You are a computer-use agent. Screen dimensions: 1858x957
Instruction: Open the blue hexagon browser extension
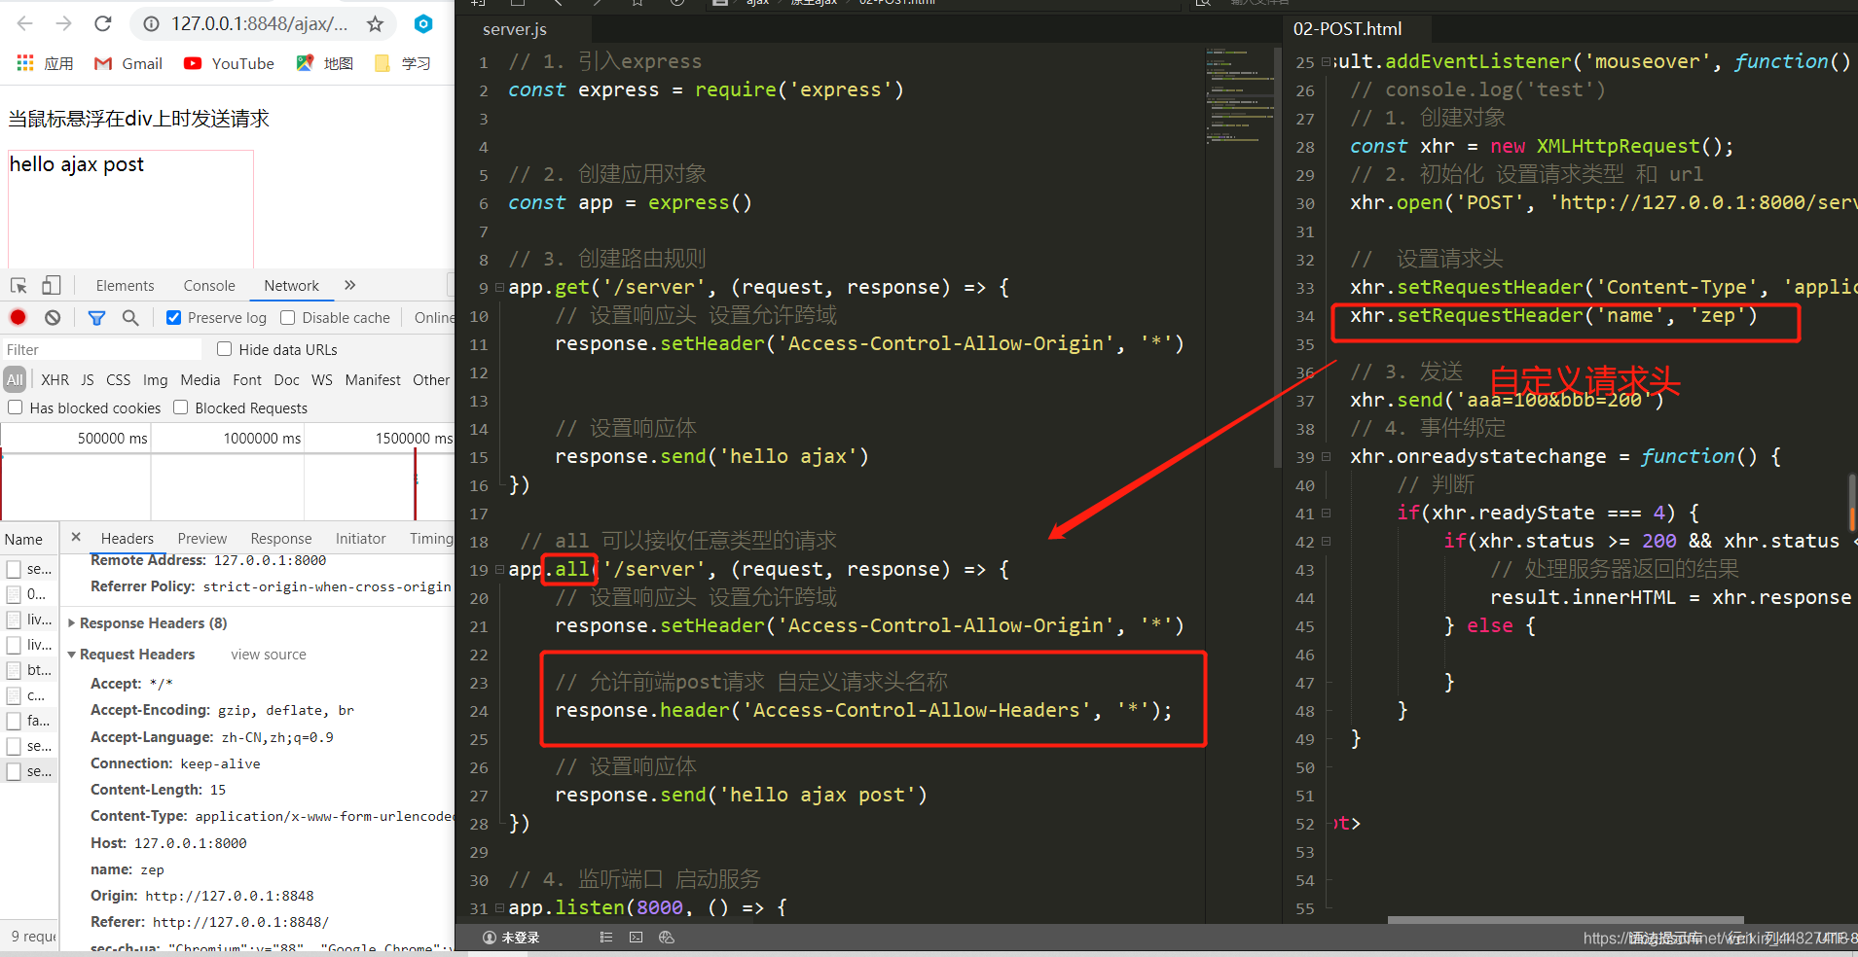pos(423,23)
